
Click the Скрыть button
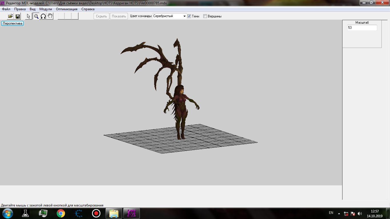tap(101, 16)
